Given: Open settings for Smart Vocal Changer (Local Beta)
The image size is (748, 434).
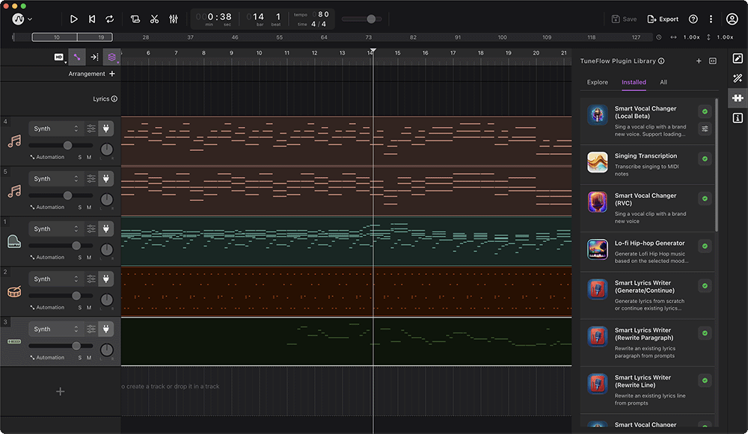Looking at the screenshot, I should point(705,128).
